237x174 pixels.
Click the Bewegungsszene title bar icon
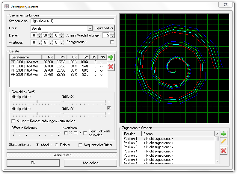[x=6, y=6]
